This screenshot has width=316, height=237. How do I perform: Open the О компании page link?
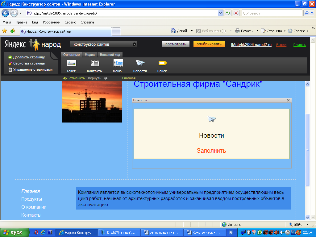click(x=34, y=207)
